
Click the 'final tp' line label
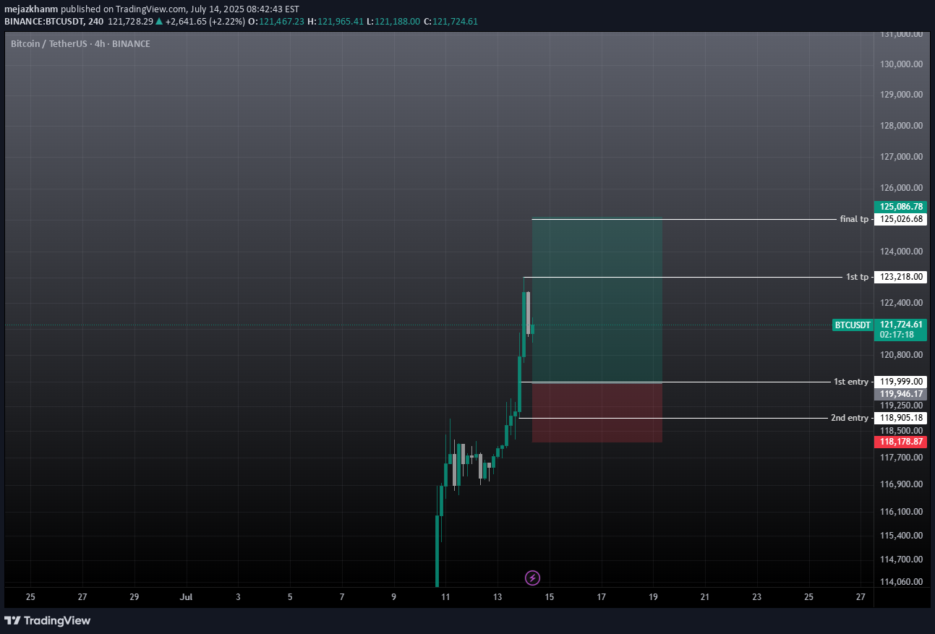coord(854,219)
